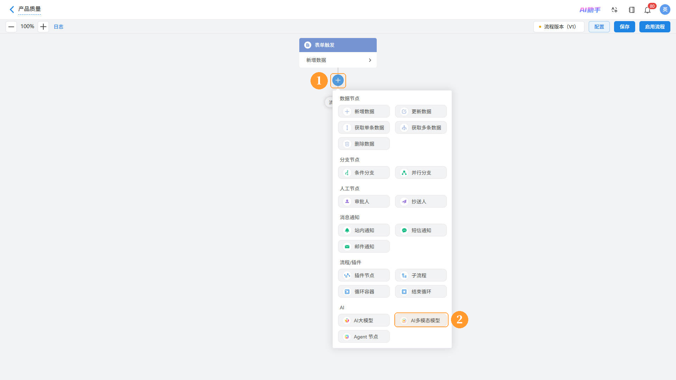676x380 pixels.
Task: Select the AI大模型 node
Action: click(x=364, y=320)
